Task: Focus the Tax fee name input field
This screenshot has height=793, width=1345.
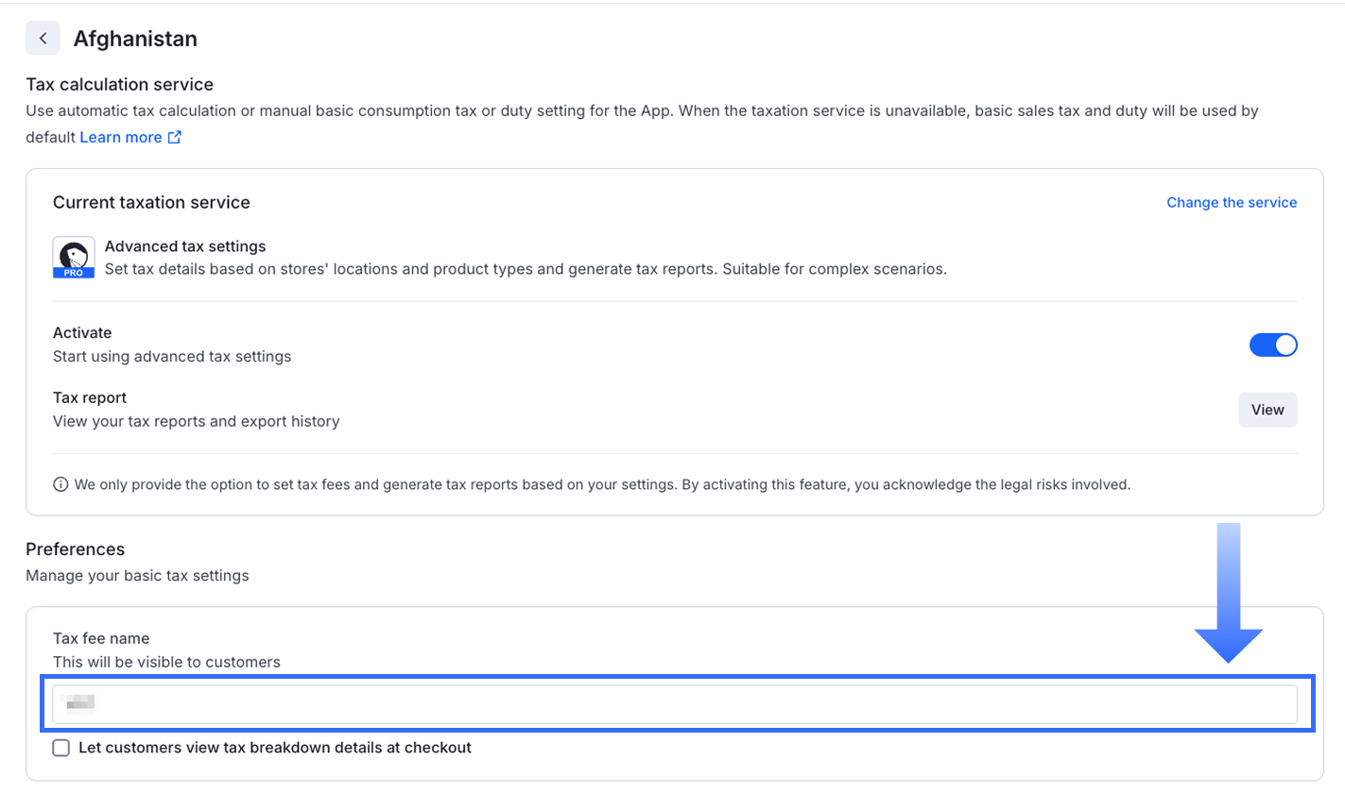Action: coord(674,704)
